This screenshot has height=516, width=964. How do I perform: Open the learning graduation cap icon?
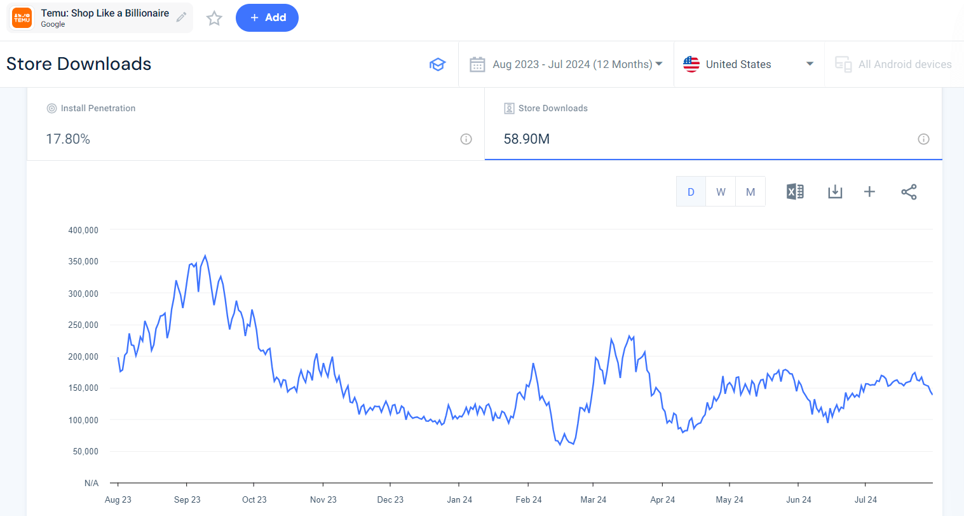[x=437, y=64]
